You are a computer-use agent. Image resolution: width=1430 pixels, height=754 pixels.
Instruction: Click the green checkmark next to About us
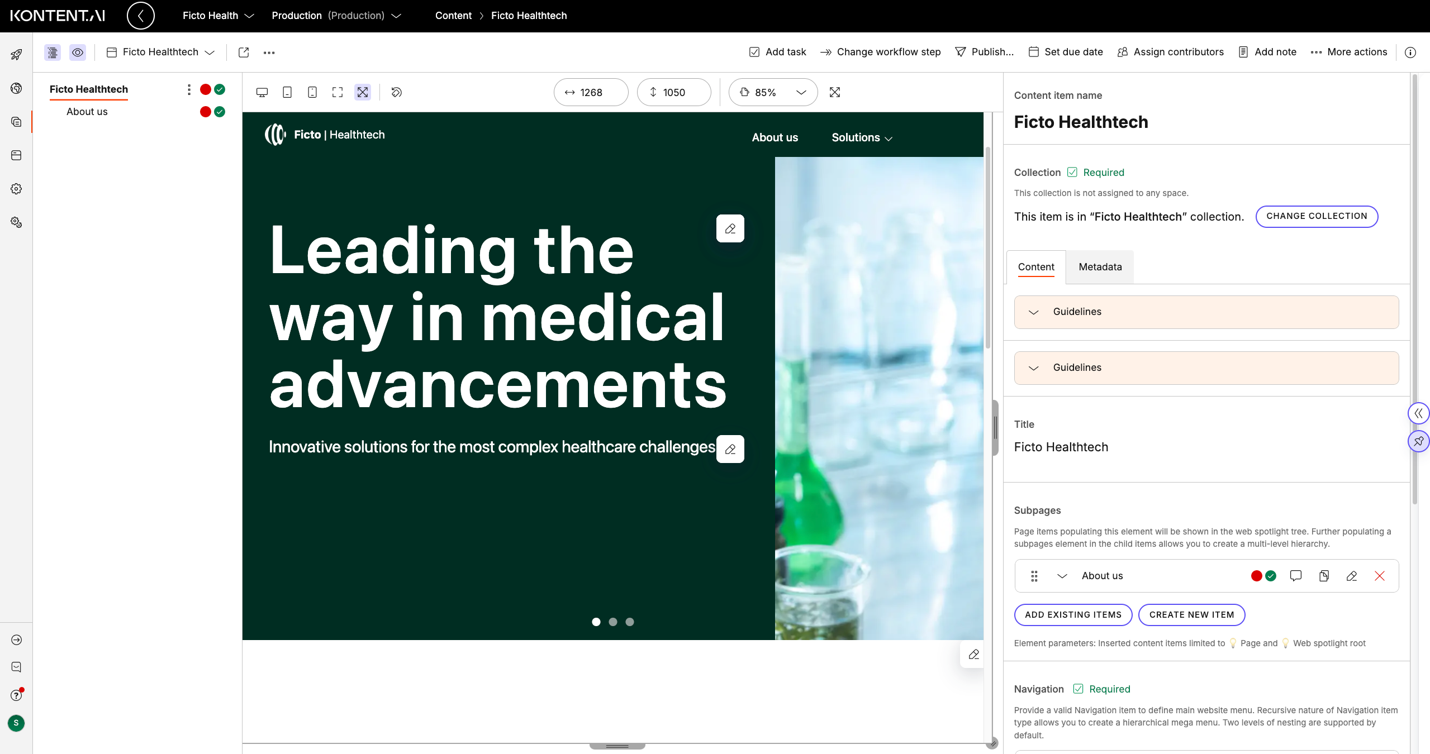[219, 112]
